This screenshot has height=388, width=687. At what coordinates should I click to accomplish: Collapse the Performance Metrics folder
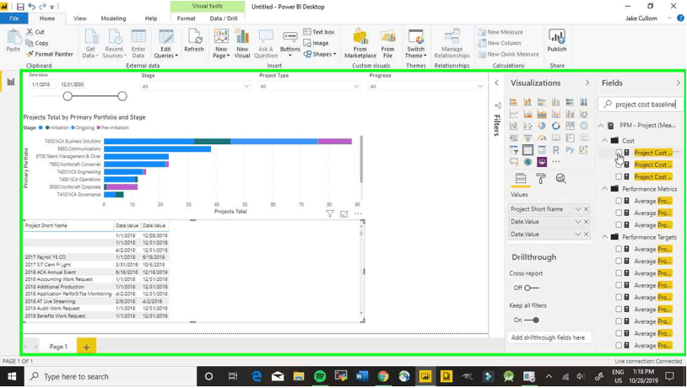[604, 189]
